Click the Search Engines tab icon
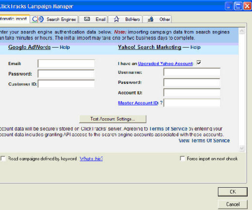Image resolution: width=252 pixels, height=210 pixels. (x=38, y=19)
